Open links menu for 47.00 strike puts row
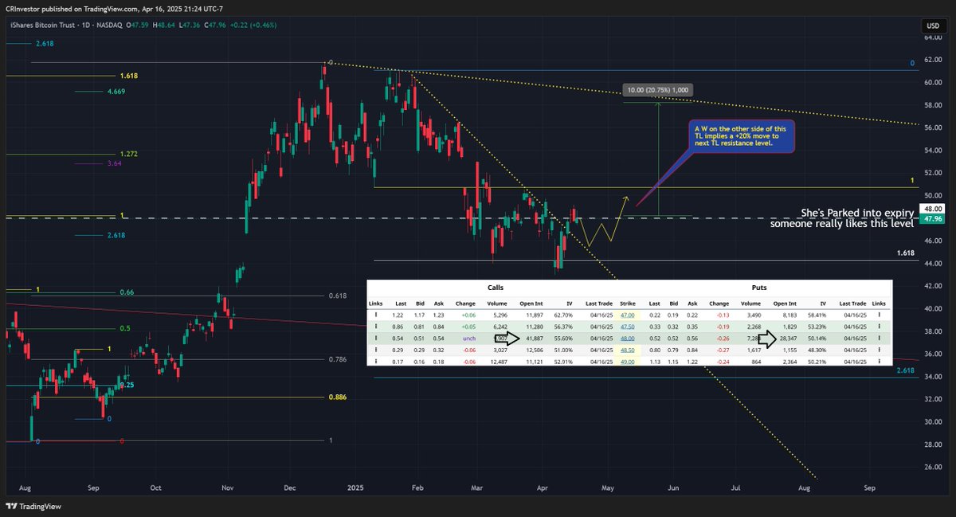This screenshot has height=517, width=956. click(x=880, y=315)
